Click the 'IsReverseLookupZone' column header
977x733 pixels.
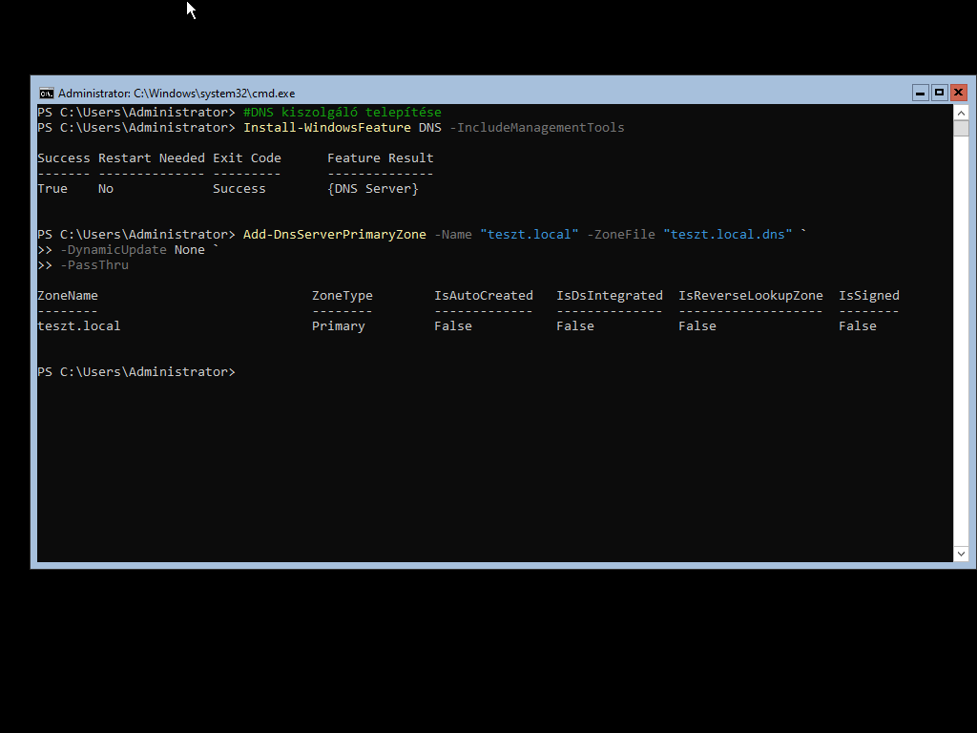(x=750, y=296)
